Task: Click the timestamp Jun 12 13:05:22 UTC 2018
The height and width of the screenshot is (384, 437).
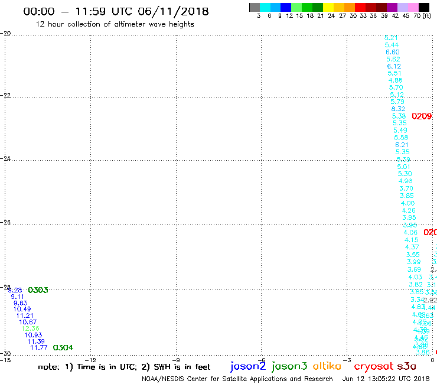Action: [386, 379]
